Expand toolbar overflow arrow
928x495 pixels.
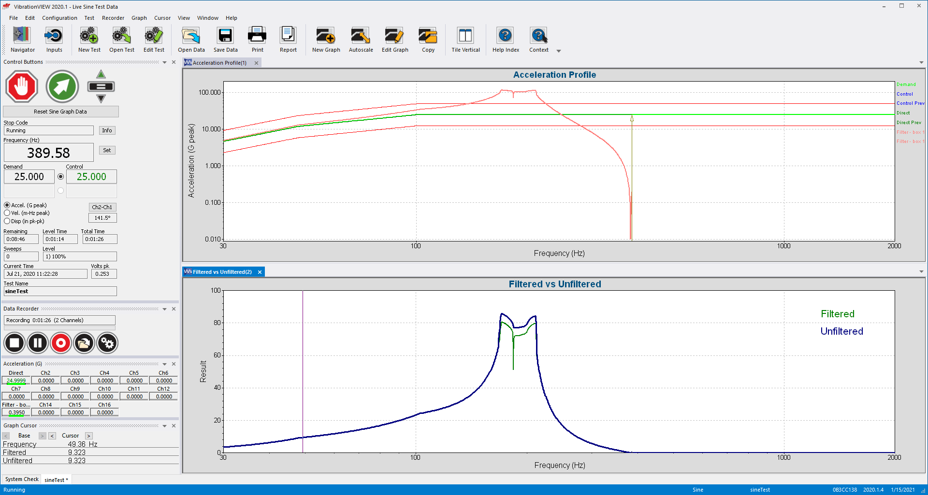[x=559, y=51]
